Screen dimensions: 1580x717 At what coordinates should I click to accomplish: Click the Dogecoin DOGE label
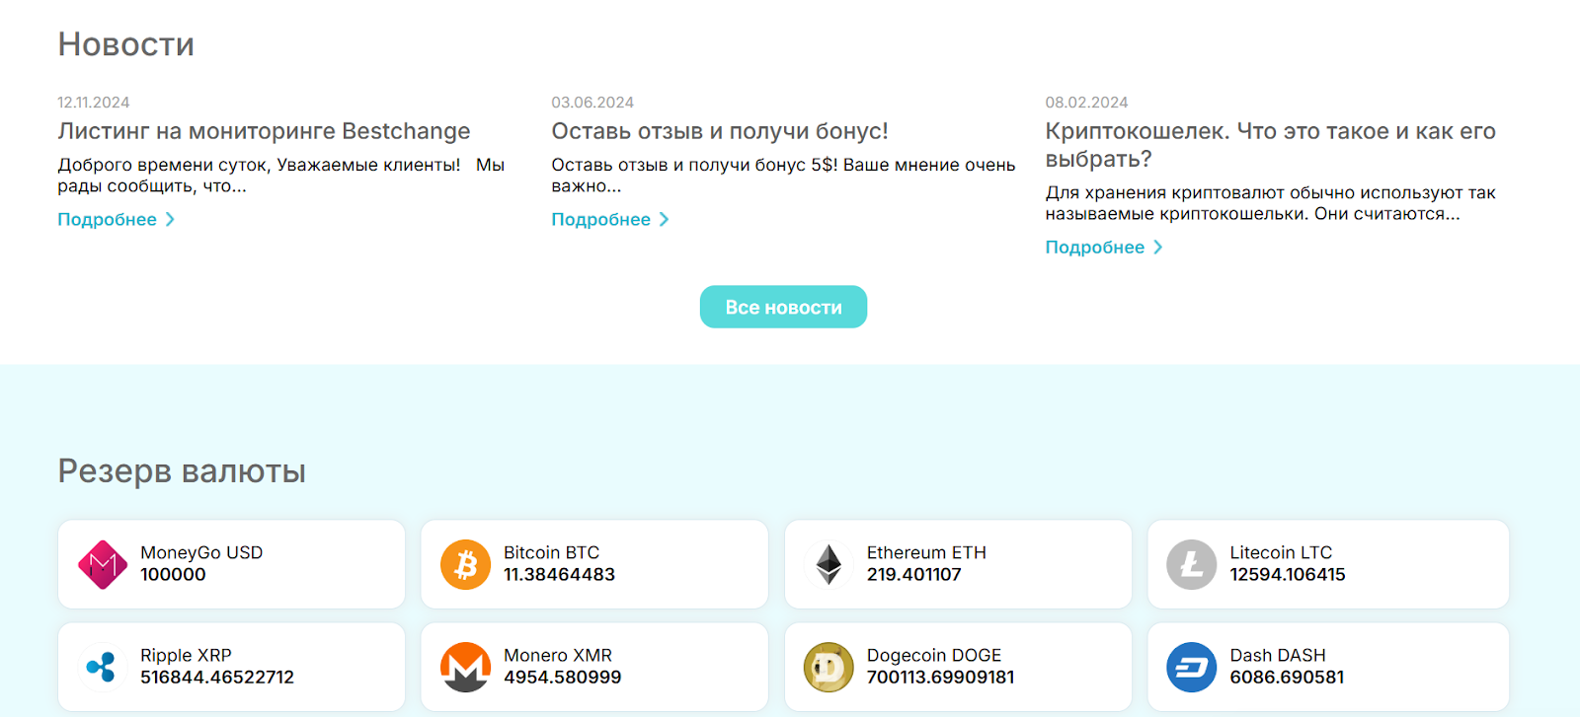click(x=934, y=655)
